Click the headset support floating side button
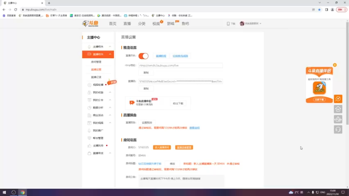The image size is (349, 196). pos(338,129)
